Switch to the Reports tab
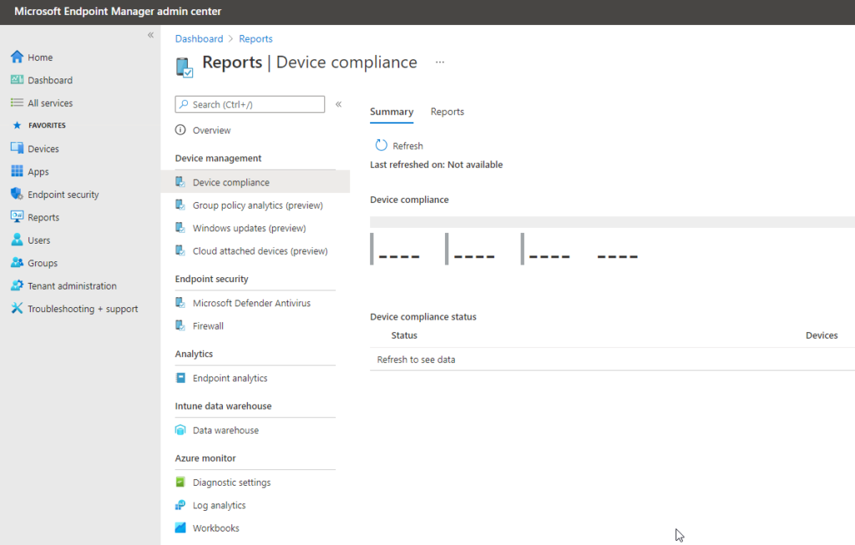This screenshot has width=855, height=545. tap(448, 112)
